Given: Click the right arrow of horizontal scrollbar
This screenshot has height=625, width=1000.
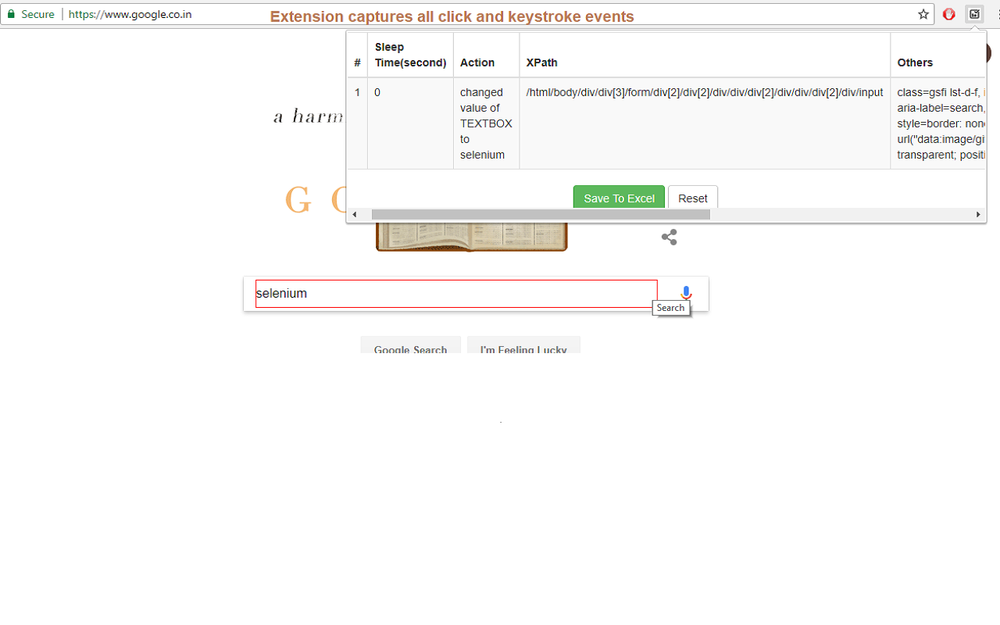Looking at the screenshot, I should [977, 214].
